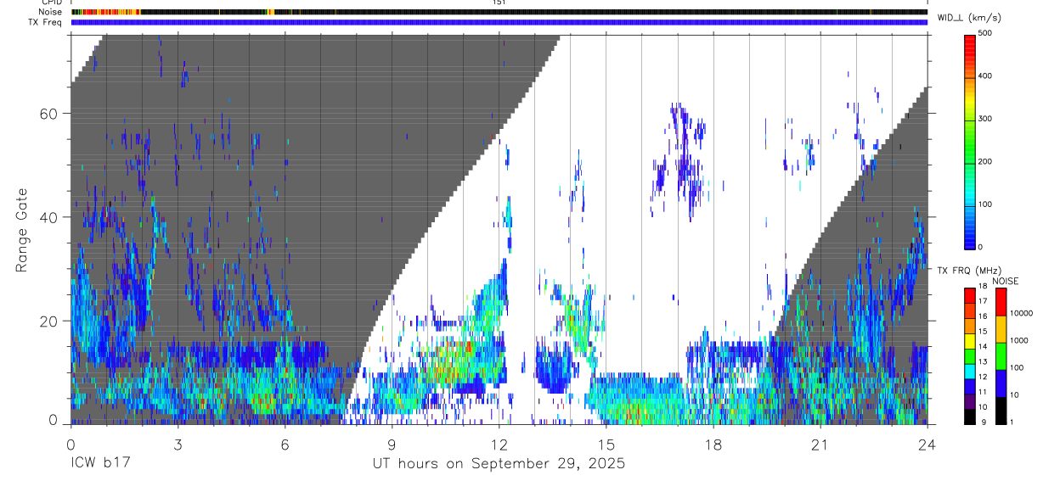Viewport: 1043px width, 481px height.
Task: Click the '400' value on WID scale
Action: (985, 76)
